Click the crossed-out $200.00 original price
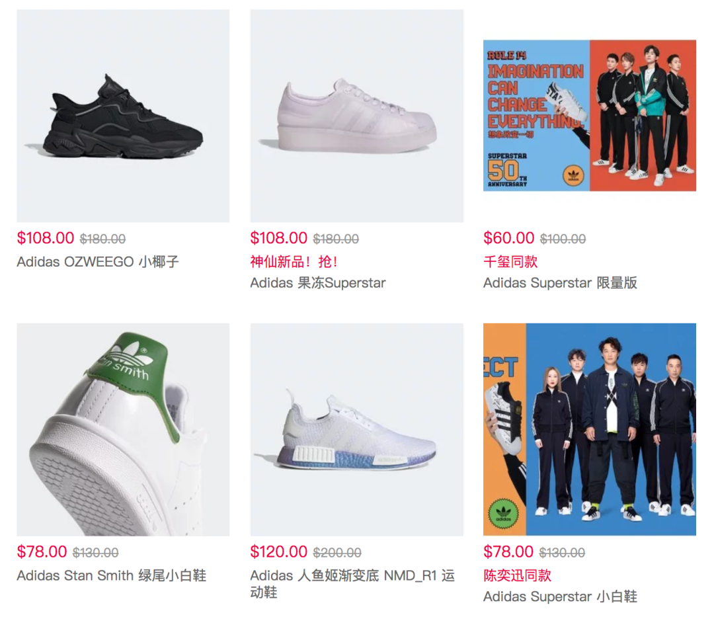714x617 pixels. pos(337,553)
